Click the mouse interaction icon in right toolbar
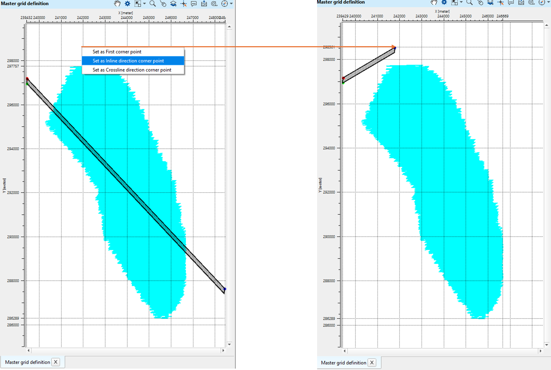This screenshot has width=551, height=370. pyautogui.click(x=480, y=2)
